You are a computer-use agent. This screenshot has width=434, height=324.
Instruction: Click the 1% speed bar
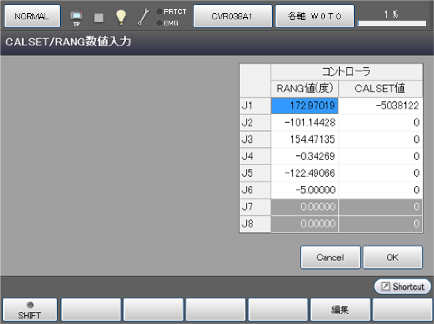[392, 17]
